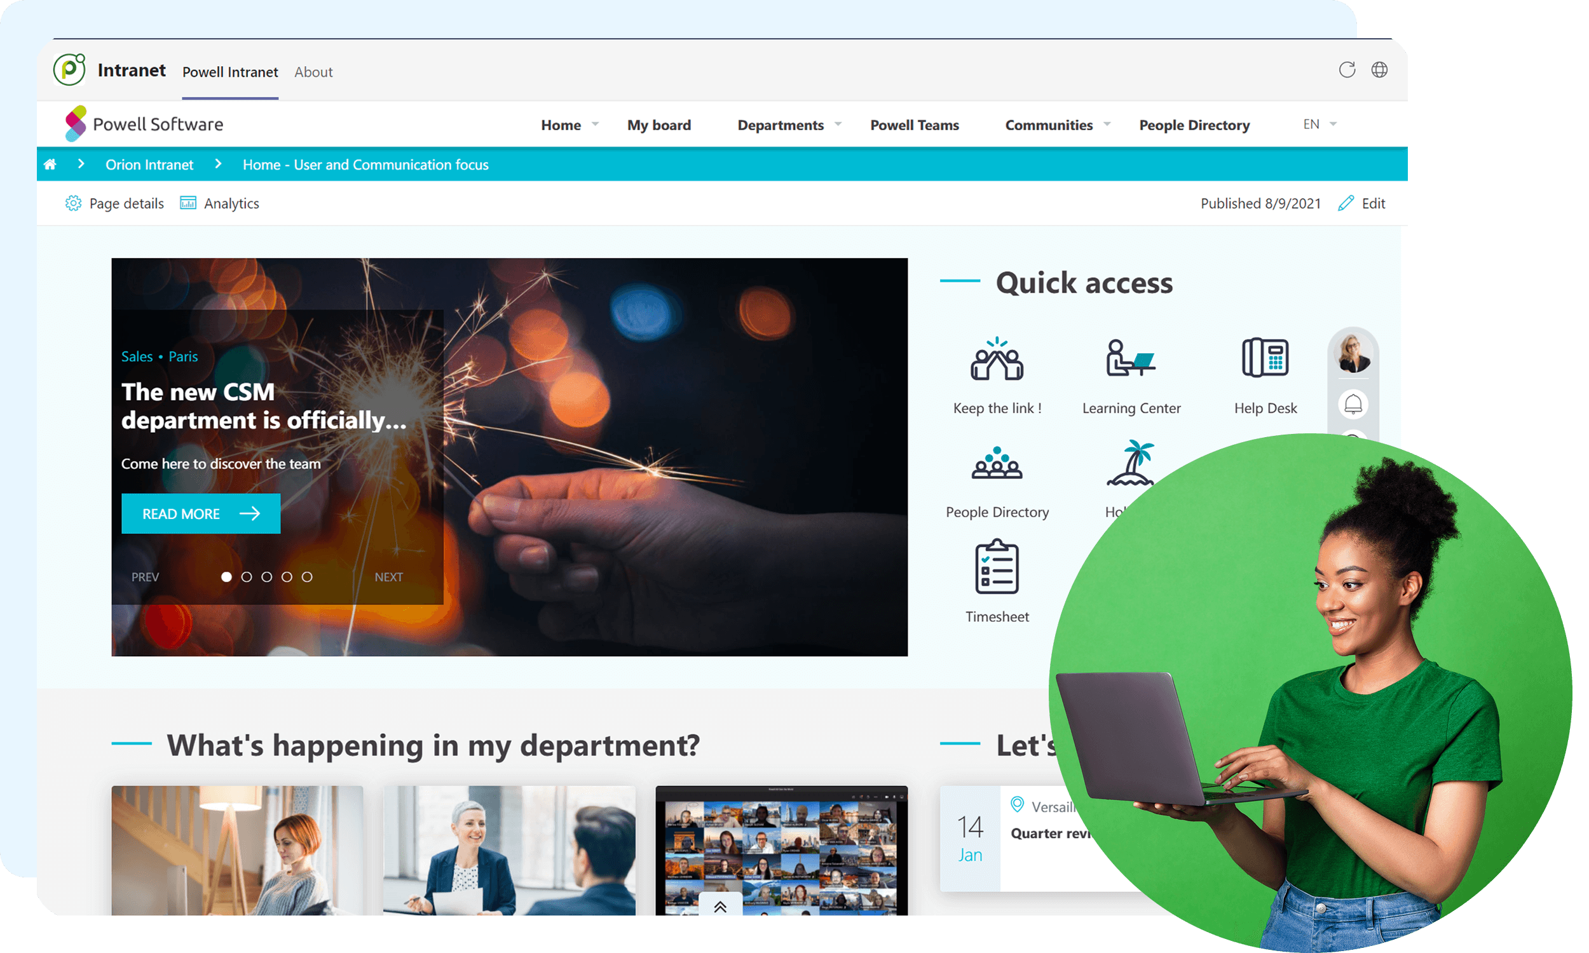Screen dimensions: 1589x953
Task: Click the notification bell icon
Action: click(x=1353, y=405)
